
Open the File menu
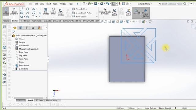pos(31,4)
